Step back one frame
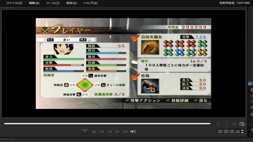This screenshot has width=253, height=142. pos(110,132)
